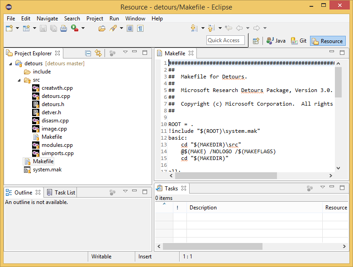Open the File menu
The height and width of the screenshot is (267, 353).
pyautogui.click(x=11, y=19)
